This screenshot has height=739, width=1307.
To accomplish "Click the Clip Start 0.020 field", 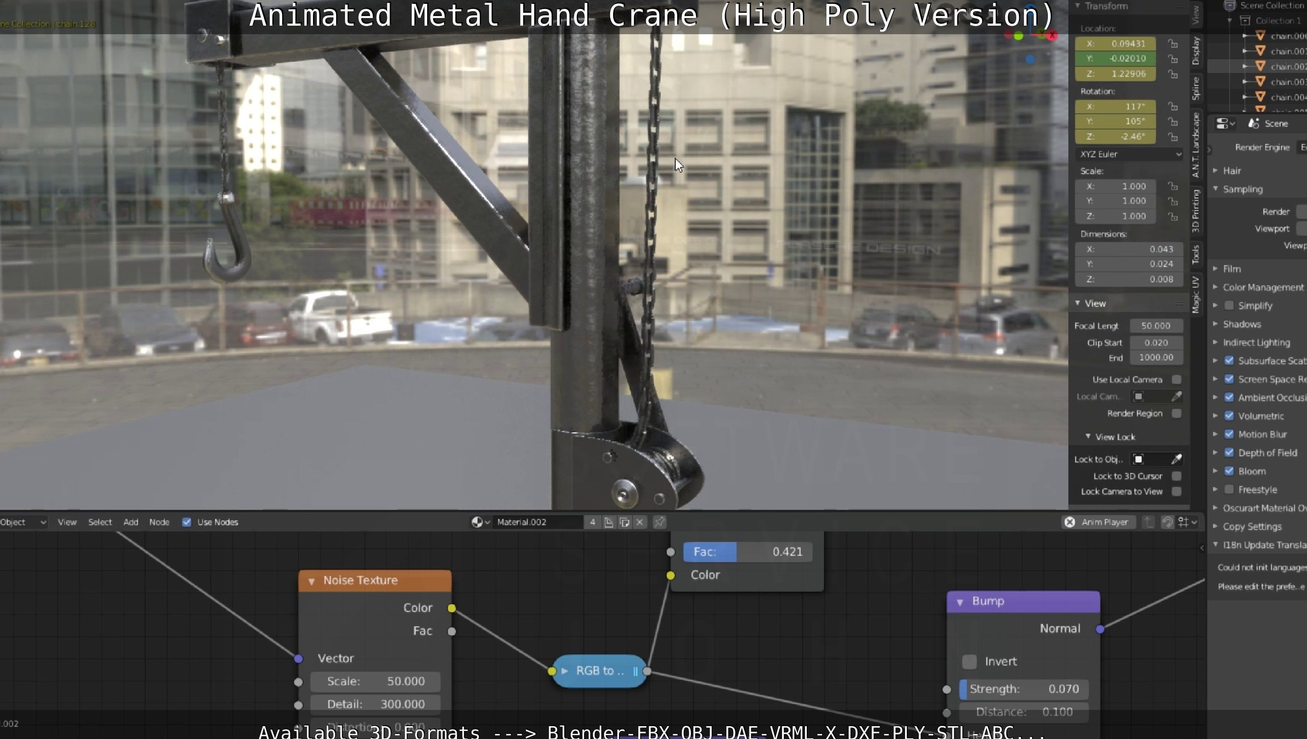I will coord(1157,343).
